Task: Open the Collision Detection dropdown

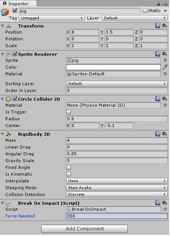Action: click(x=117, y=194)
